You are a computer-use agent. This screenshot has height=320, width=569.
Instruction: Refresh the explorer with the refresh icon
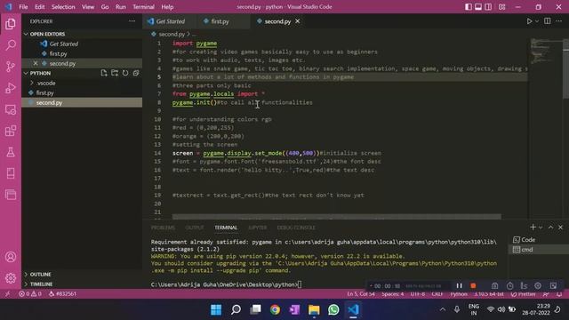125,73
